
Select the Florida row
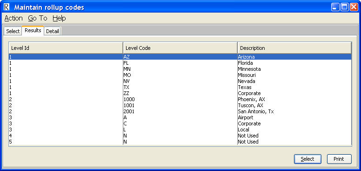pyautogui.click(x=180, y=63)
